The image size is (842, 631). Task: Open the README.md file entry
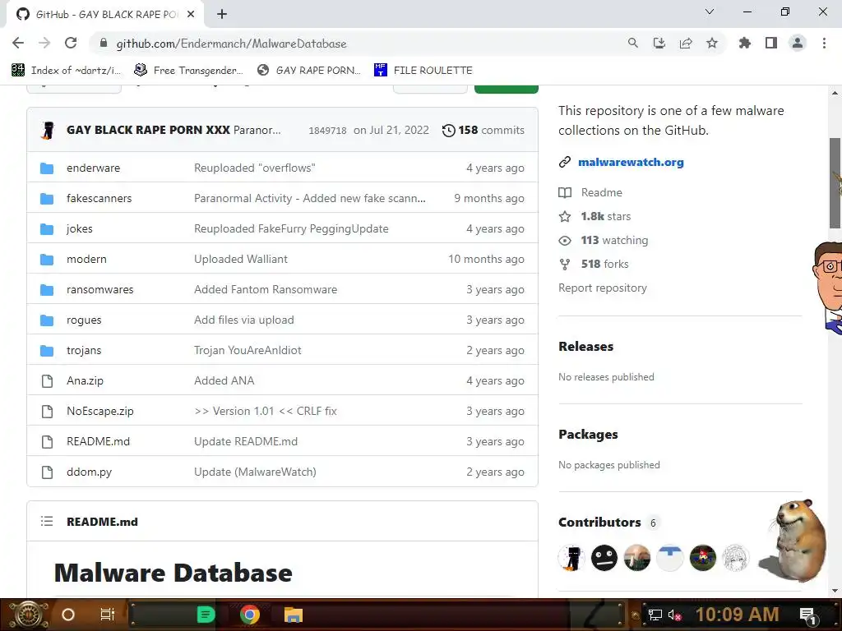pos(99,441)
